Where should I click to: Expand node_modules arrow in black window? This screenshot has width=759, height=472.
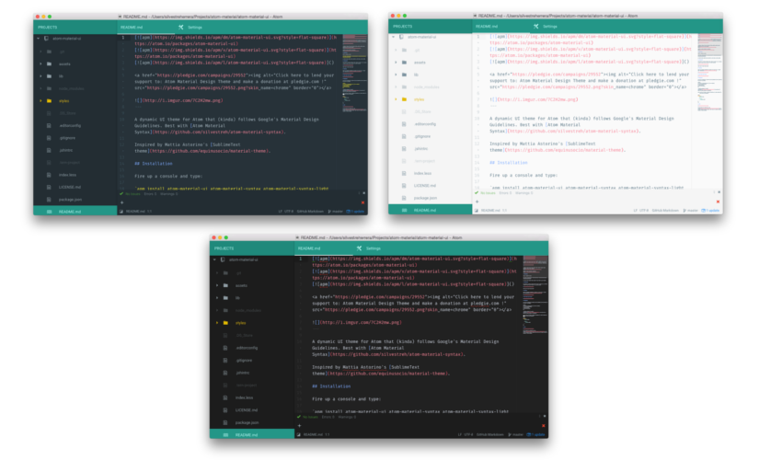click(217, 310)
